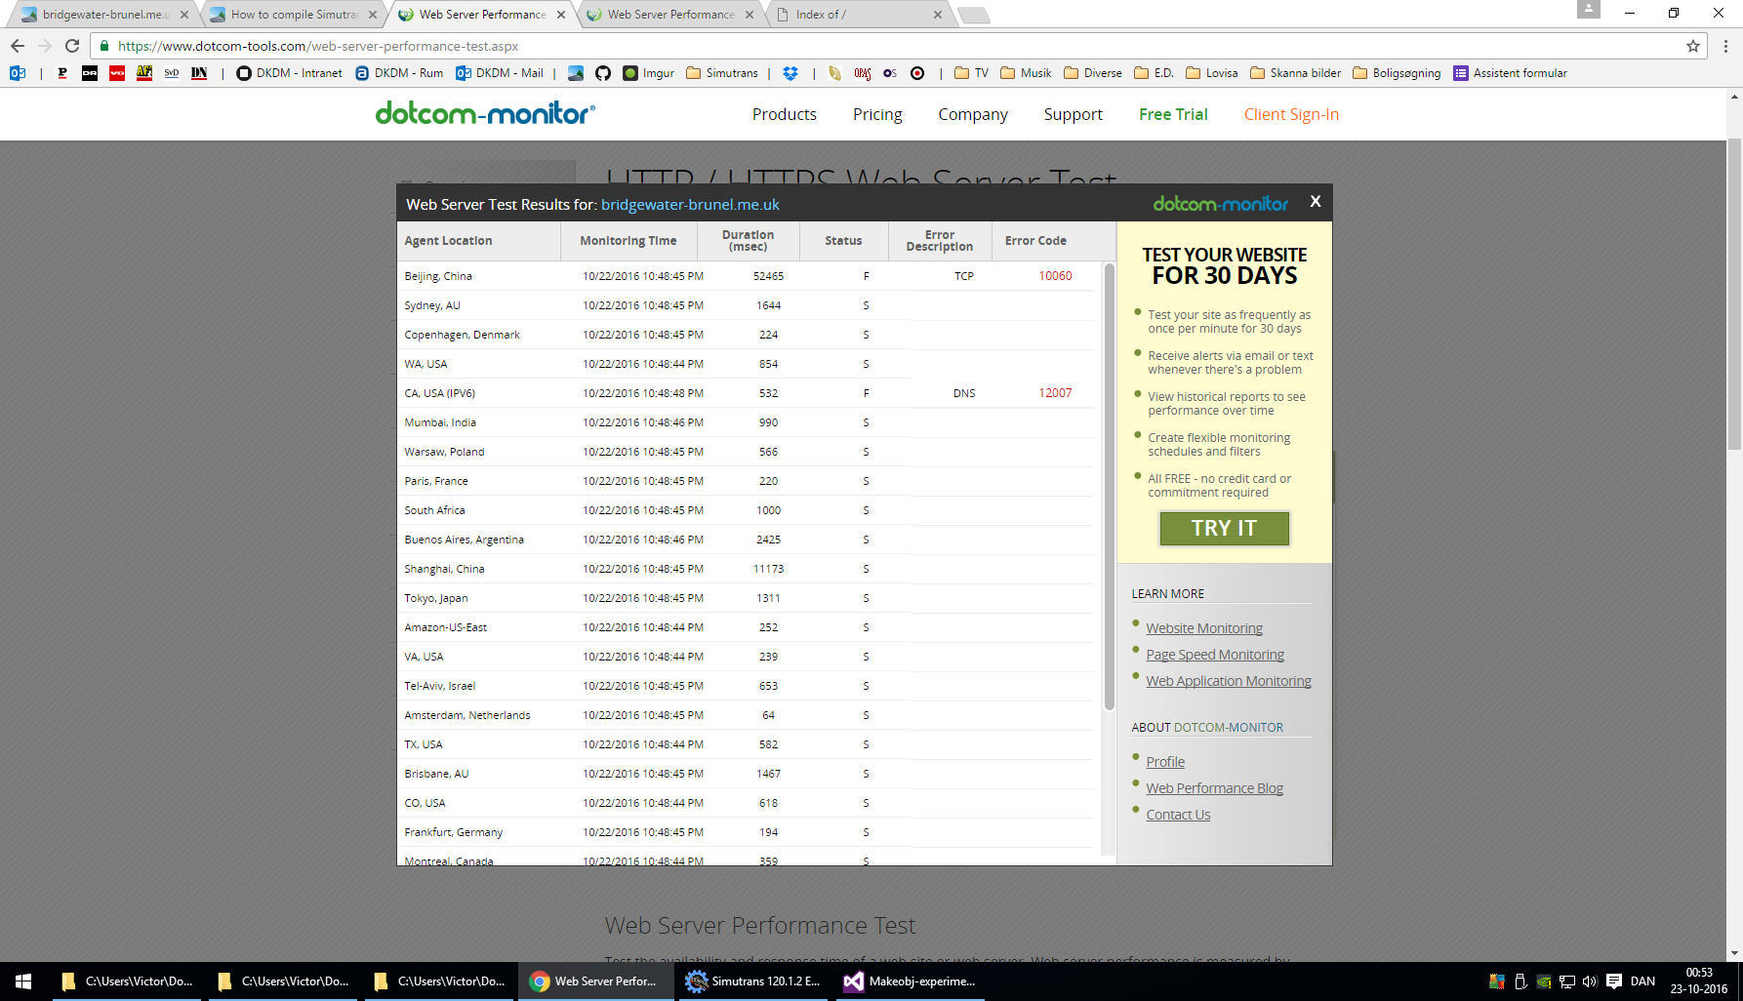Open the Support menu
Screen dimensions: 1743x1001
pos(1074,114)
